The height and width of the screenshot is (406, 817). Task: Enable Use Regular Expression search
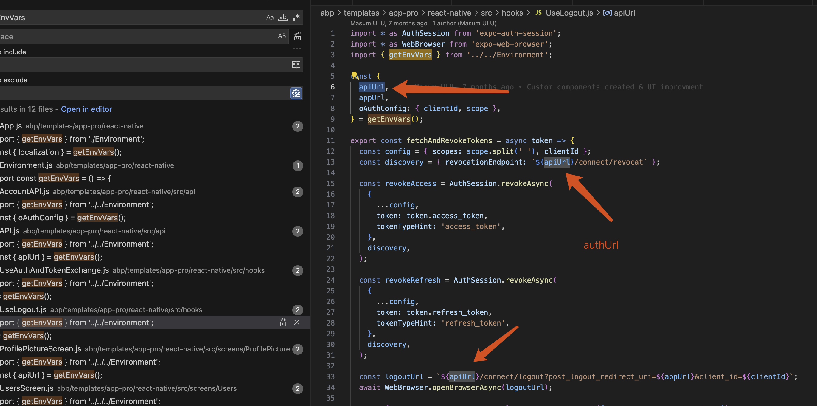click(296, 18)
